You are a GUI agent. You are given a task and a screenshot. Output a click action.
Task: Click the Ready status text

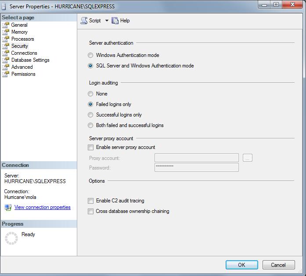point(28,234)
